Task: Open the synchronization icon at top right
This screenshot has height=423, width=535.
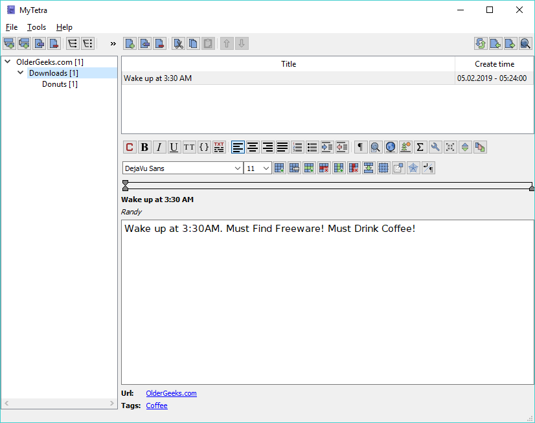Action: click(x=481, y=43)
